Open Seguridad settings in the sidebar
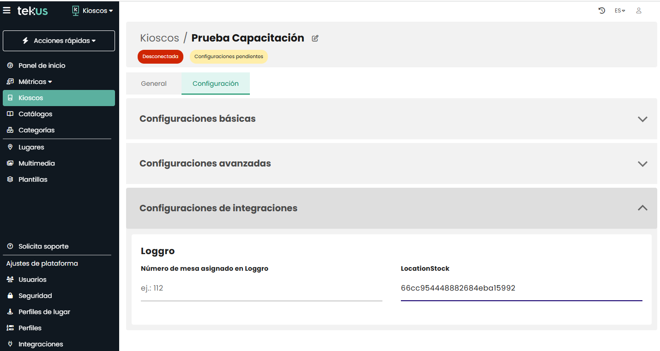 (x=35, y=296)
